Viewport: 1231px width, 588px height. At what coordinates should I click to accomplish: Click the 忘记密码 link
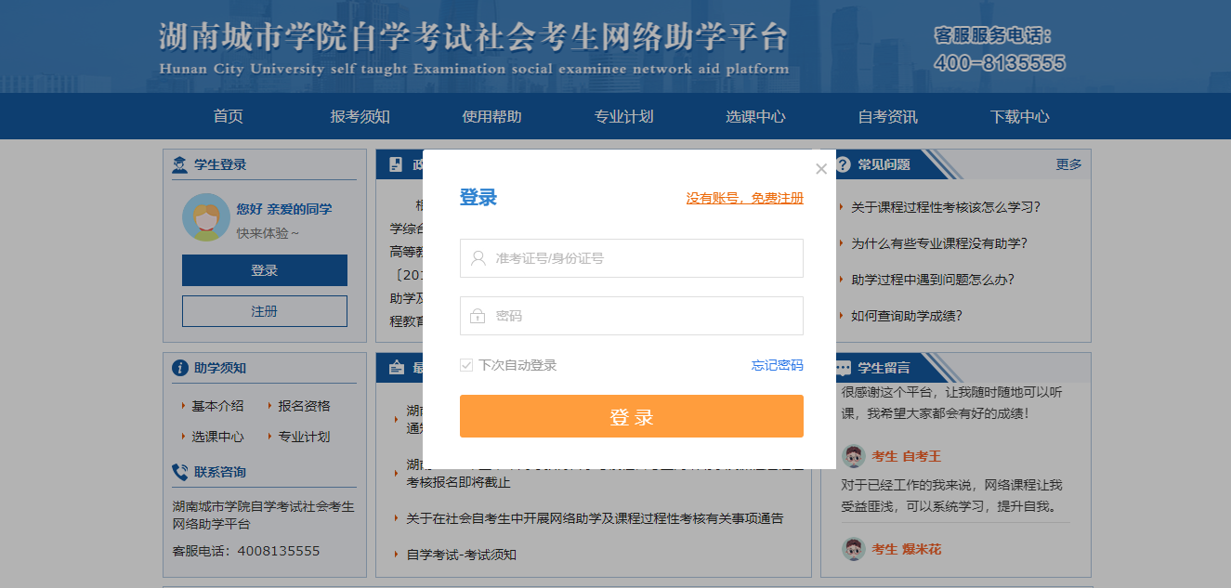(778, 365)
